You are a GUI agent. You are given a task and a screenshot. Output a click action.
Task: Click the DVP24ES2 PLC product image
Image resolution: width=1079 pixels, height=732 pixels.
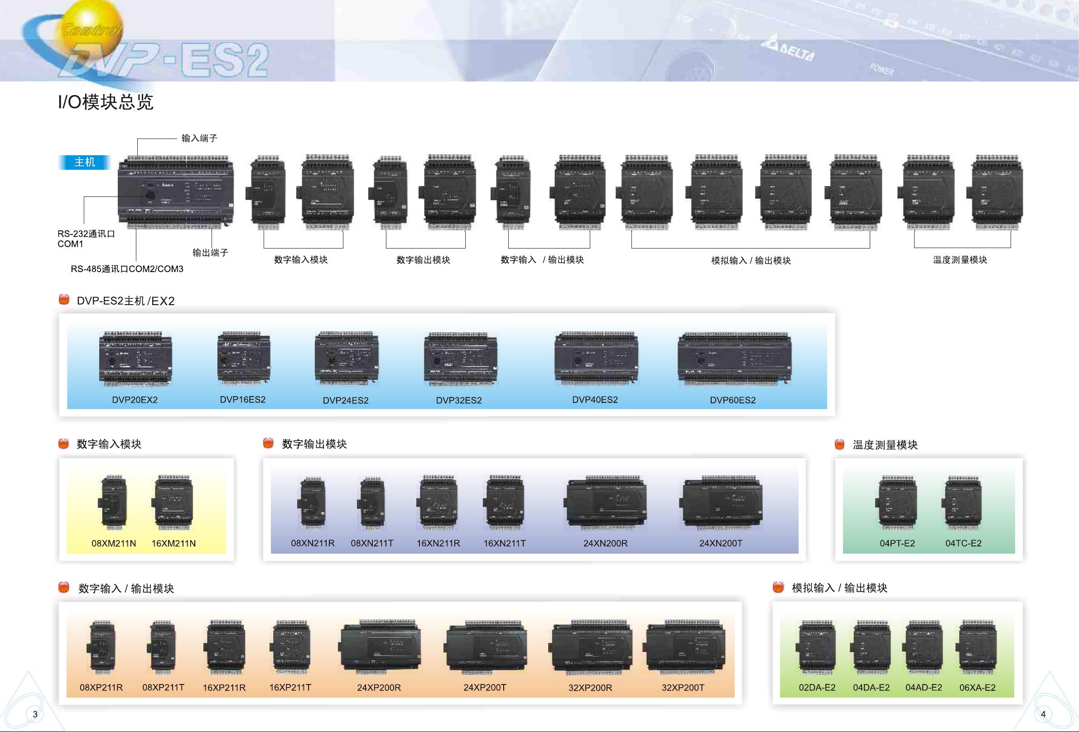pos(347,359)
